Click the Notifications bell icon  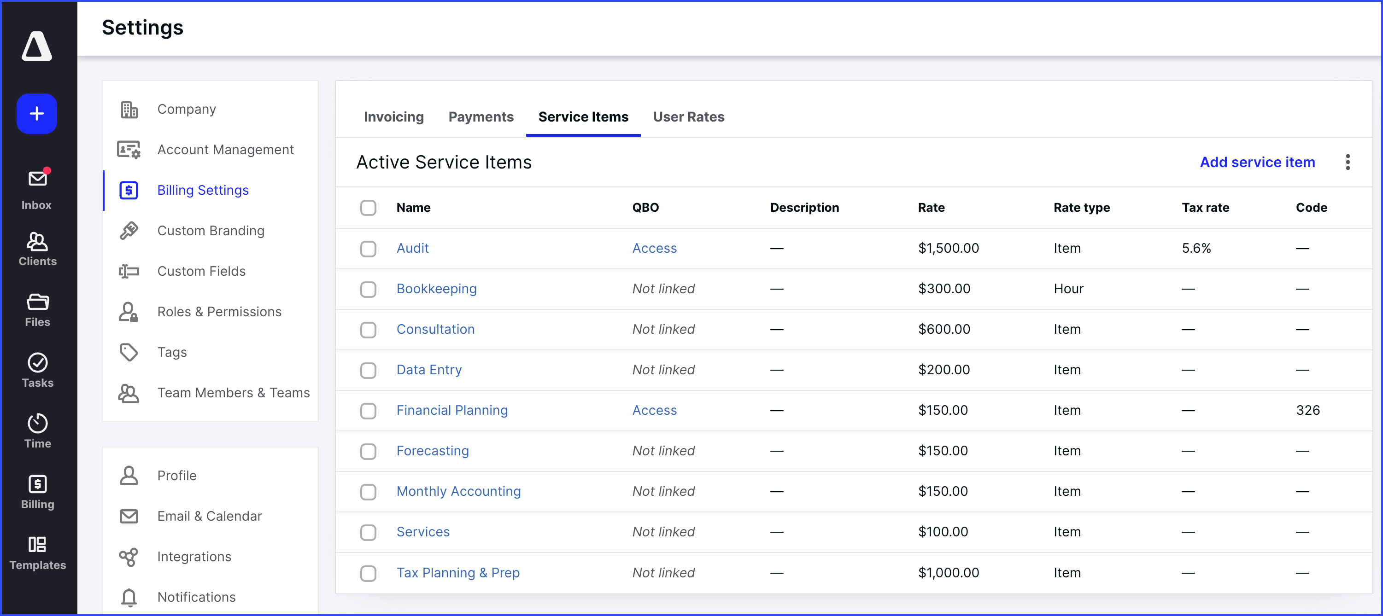click(129, 597)
